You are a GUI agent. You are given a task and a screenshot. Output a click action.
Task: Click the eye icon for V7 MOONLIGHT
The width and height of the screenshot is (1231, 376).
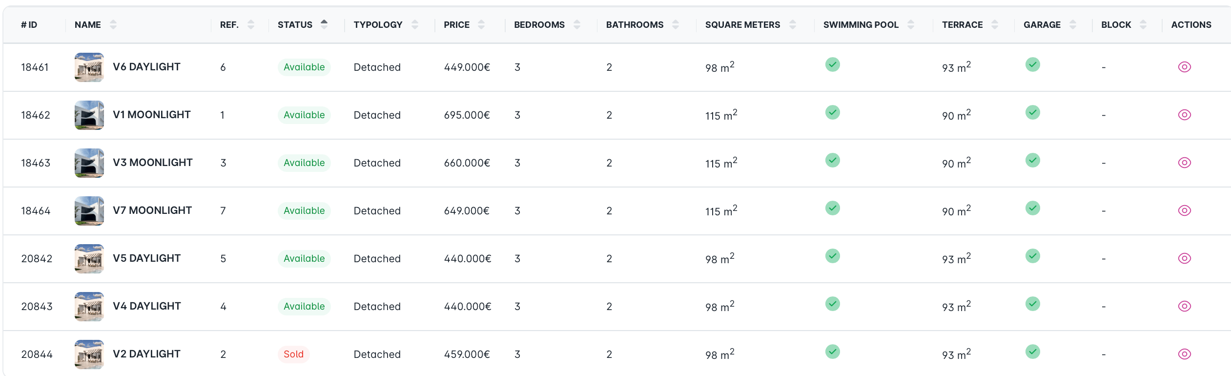pos(1184,210)
